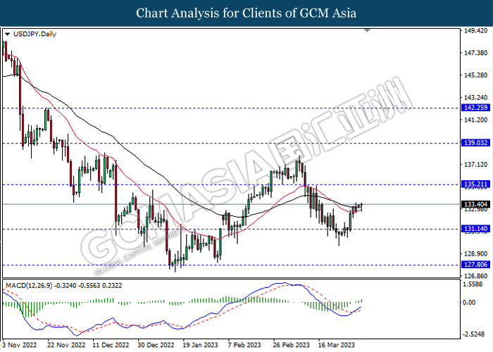The image size is (493, 352).
Task: Click the 26 Feb 2023 date label
Action: 291,345
